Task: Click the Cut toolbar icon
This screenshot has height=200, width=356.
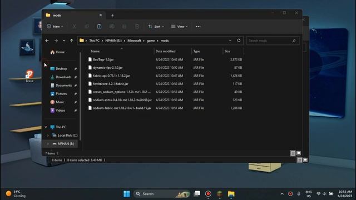Action: click(x=74, y=27)
